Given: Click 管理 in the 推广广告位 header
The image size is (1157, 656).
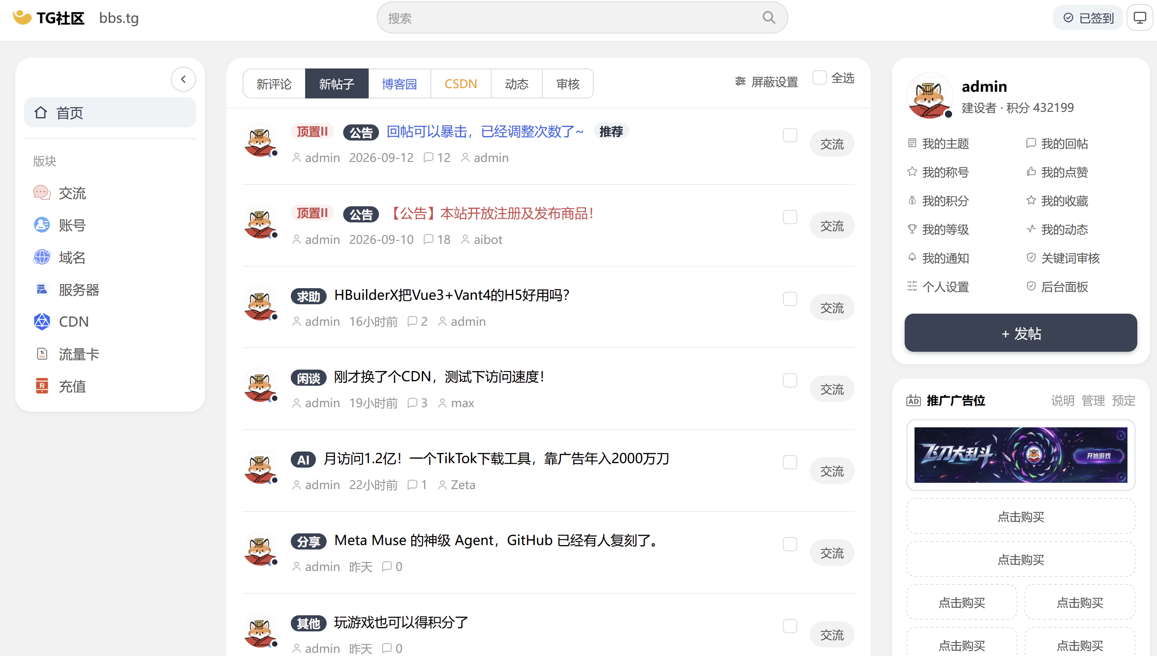Looking at the screenshot, I should [x=1093, y=400].
